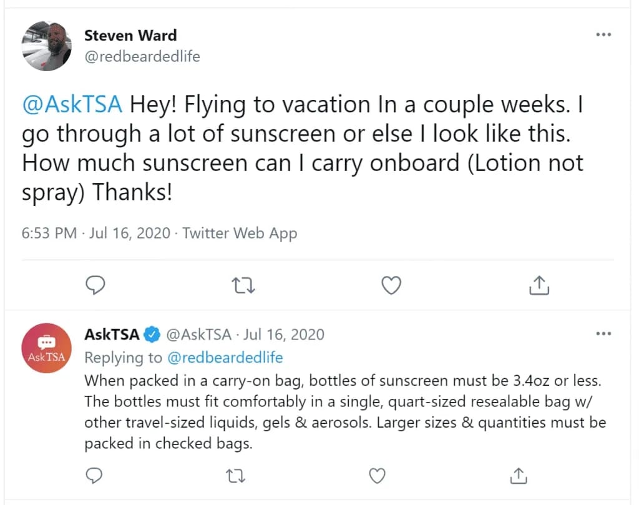Click the @redbeardedlife handle under Steven Ward
Screen dimensions: 639x505
click(x=142, y=56)
